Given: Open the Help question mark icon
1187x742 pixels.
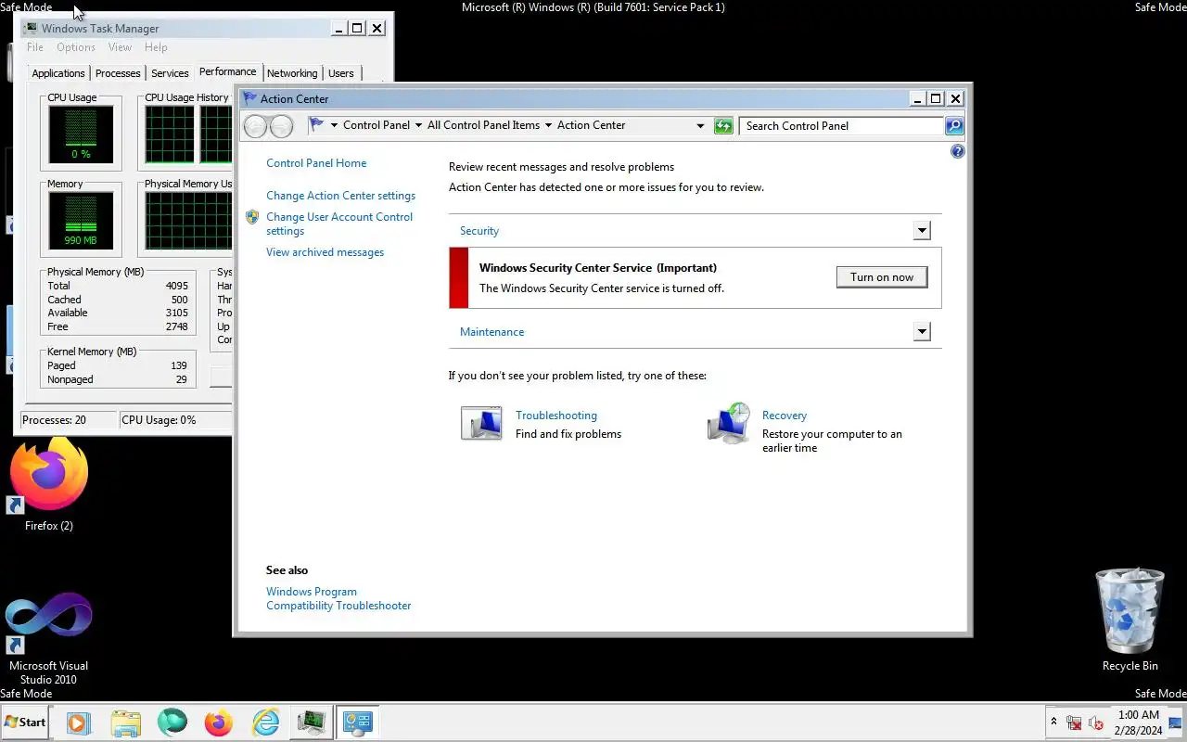Looking at the screenshot, I should tap(958, 151).
